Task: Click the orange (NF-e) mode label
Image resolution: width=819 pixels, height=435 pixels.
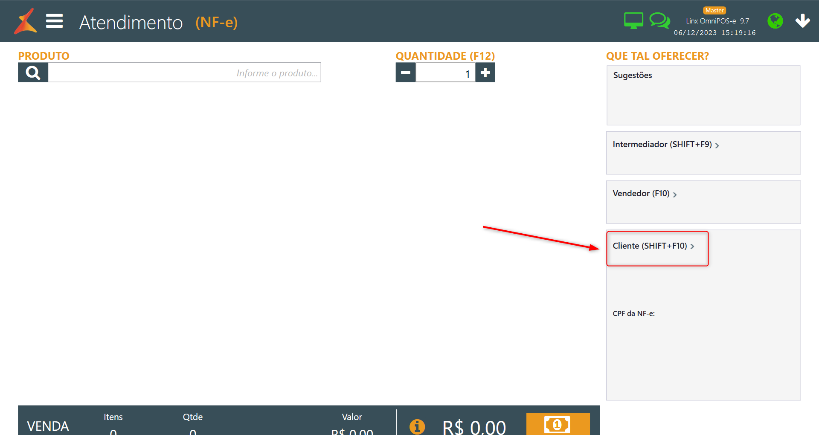Action: click(217, 22)
